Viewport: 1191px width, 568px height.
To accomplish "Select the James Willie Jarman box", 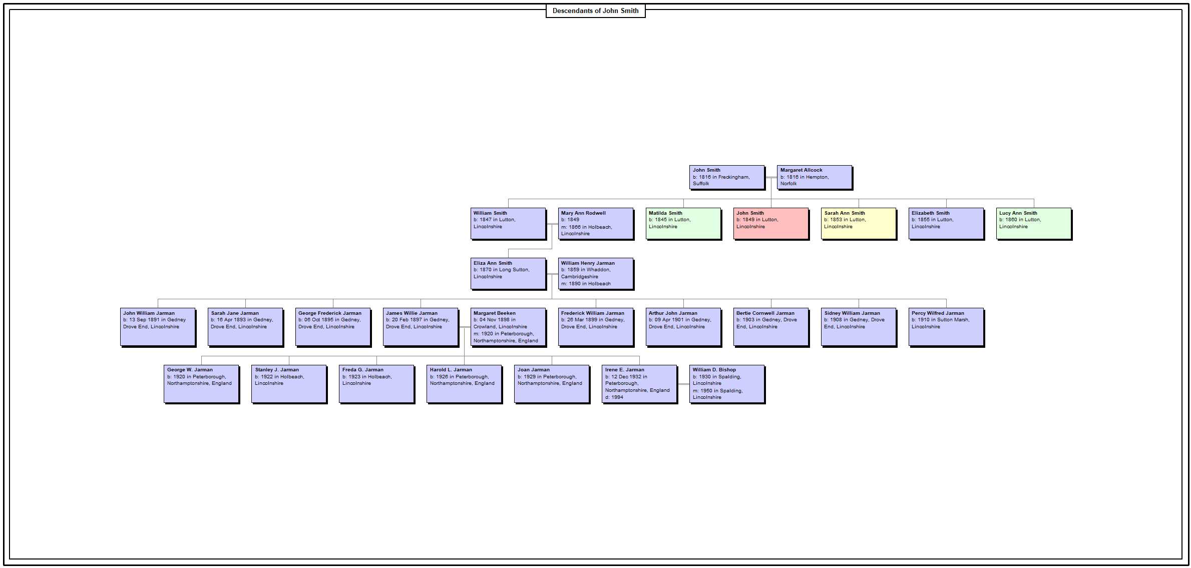I will tap(421, 326).
